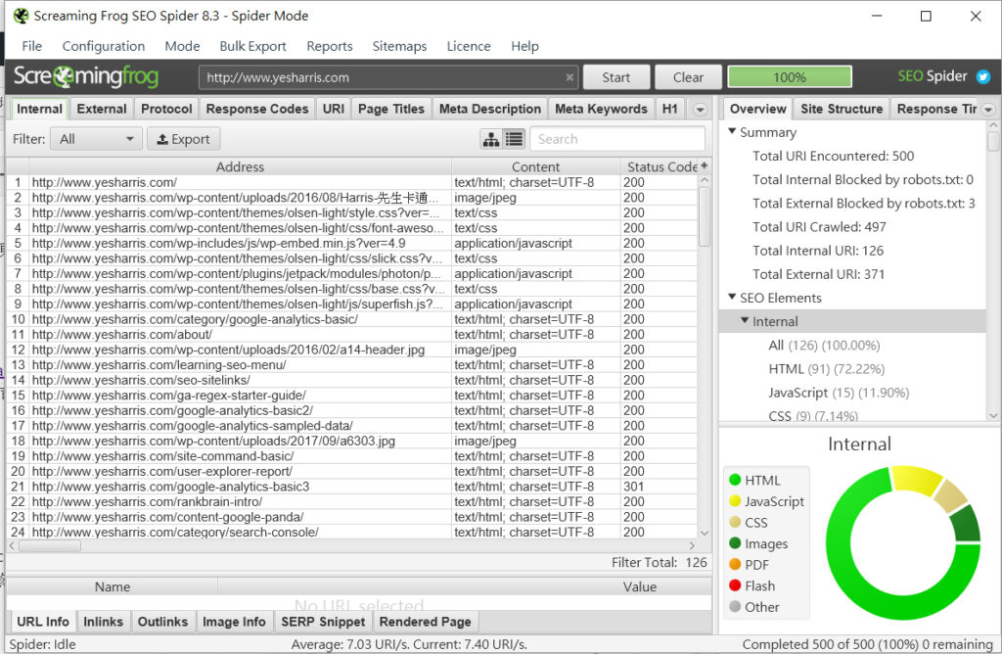Open the Configuration menu
Screen dimensions: 1002x654
click(x=104, y=46)
